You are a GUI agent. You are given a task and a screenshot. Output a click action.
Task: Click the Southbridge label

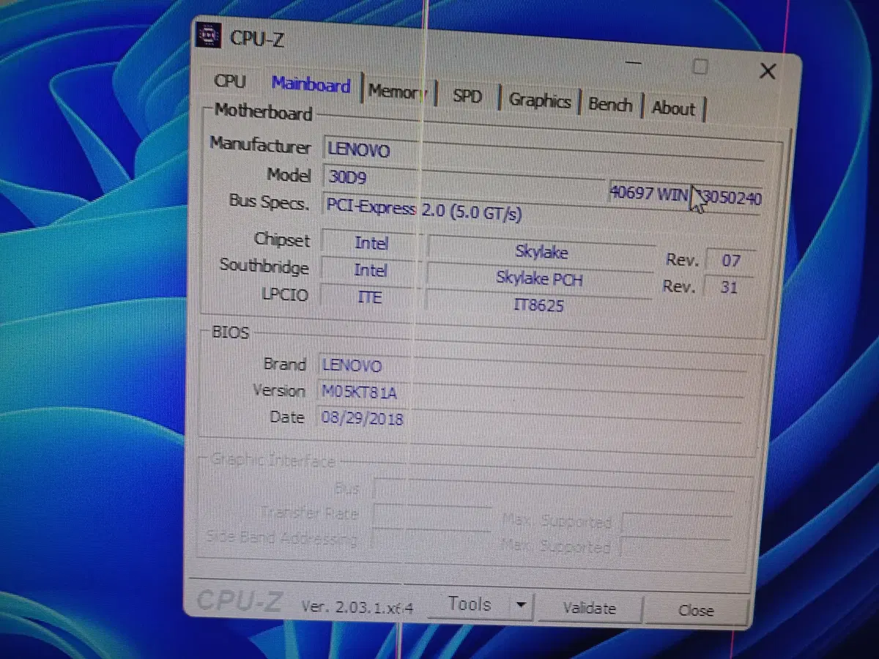point(264,267)
